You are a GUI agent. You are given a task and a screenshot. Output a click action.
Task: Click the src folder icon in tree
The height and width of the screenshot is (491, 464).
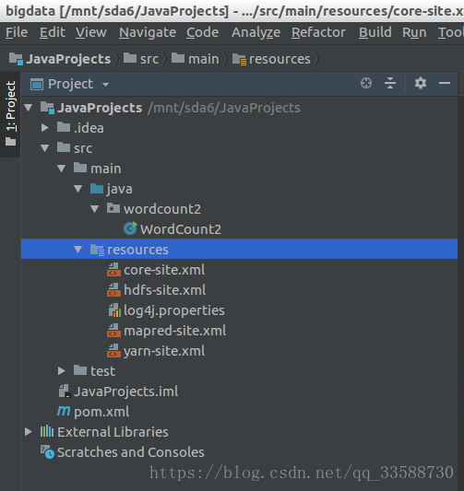click(64, 147)
